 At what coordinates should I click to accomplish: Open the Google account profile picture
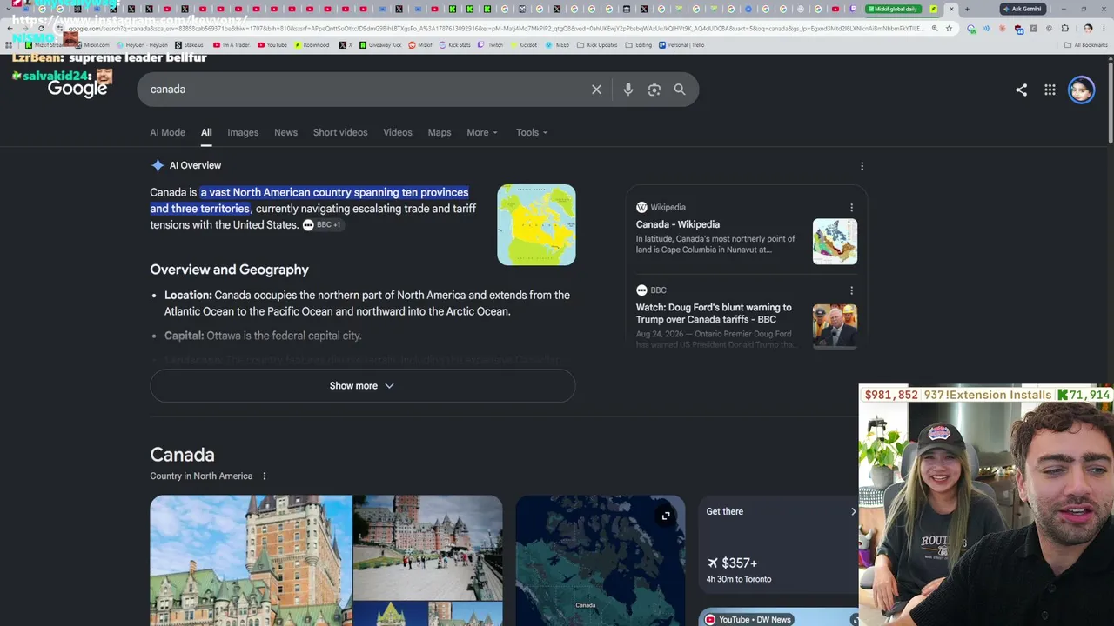[x=1081, y=90]
